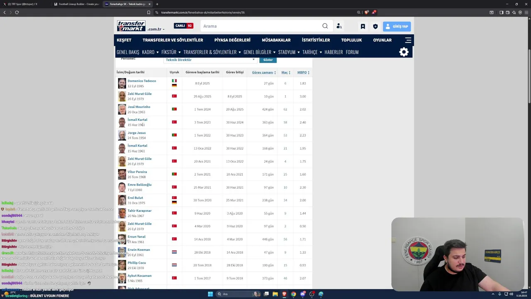Screen dimensions: 531x299
Task: Open the Brave Wallet icon
Action: [507, 12]
